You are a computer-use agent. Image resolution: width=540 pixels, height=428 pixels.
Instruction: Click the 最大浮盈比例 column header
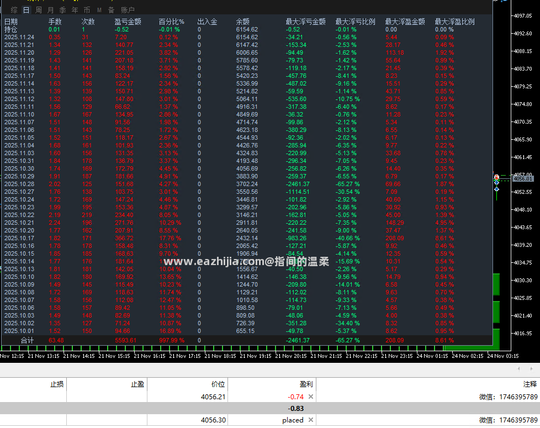pyautogui.click(x=454, y=22)
